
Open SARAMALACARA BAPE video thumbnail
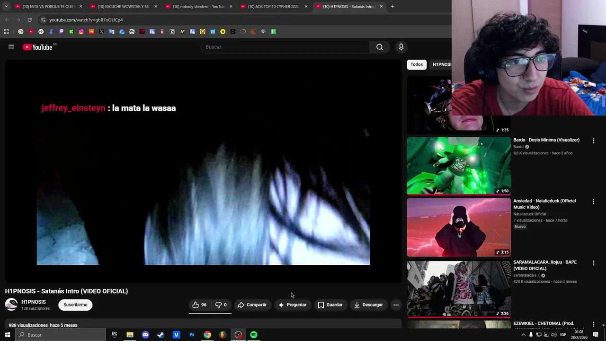[x=459, y=288]
